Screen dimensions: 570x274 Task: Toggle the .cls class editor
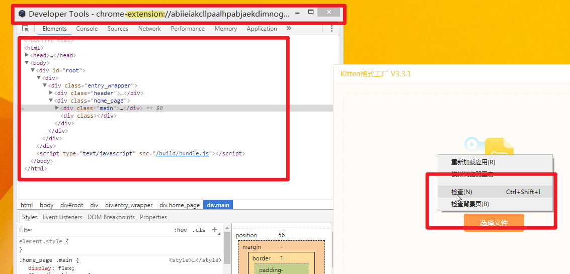click(x=199, y=230)
